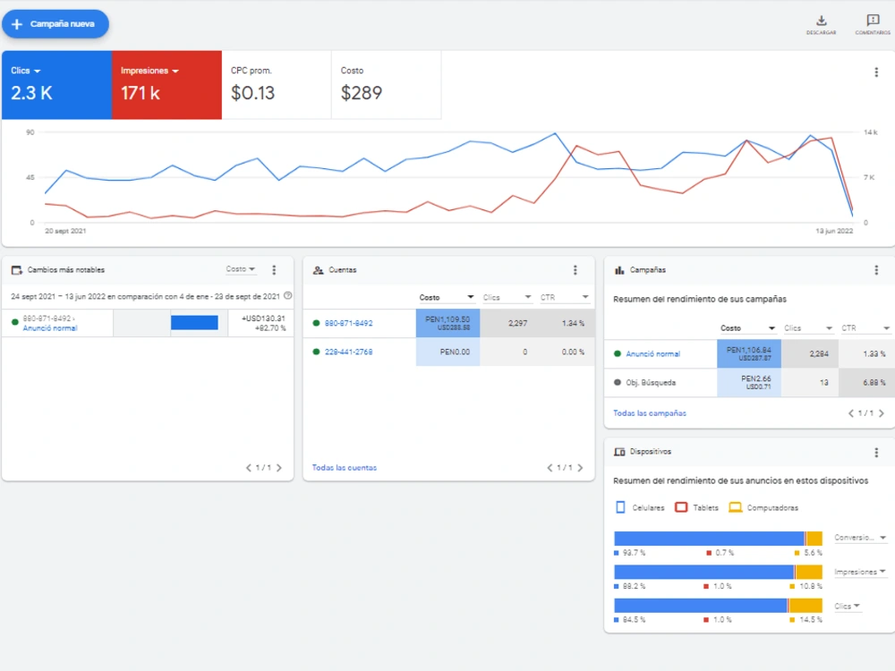Go to next page in Cuentas panel
This screenshot has width=895, height=671.
[581, 468]
